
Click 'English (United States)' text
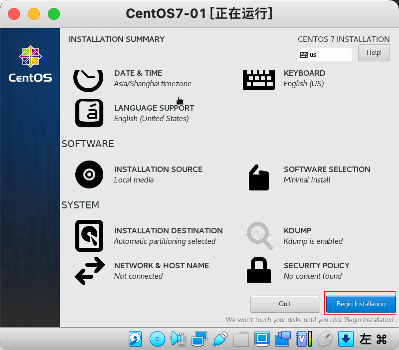click(x=152, y=119)
